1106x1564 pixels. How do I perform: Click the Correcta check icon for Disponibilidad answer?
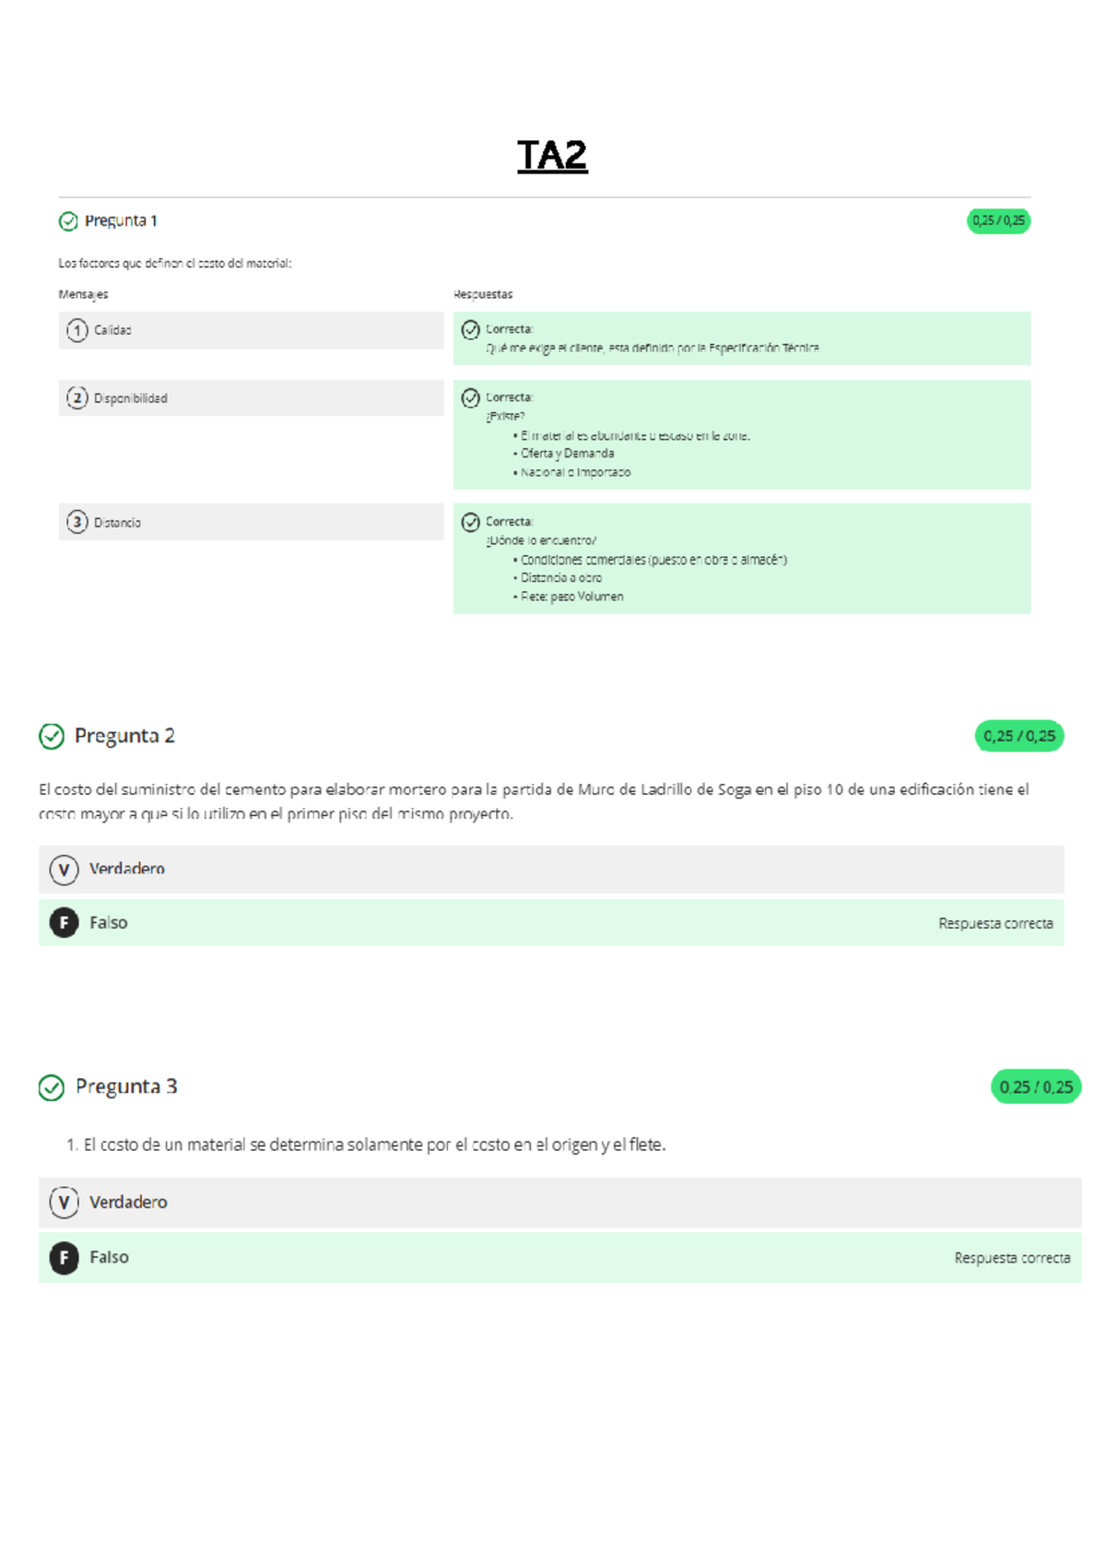471,397
